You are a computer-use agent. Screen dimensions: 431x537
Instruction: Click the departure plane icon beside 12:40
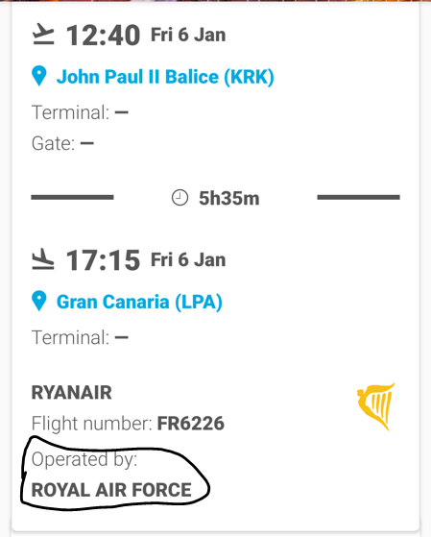[x=43, y=34]
